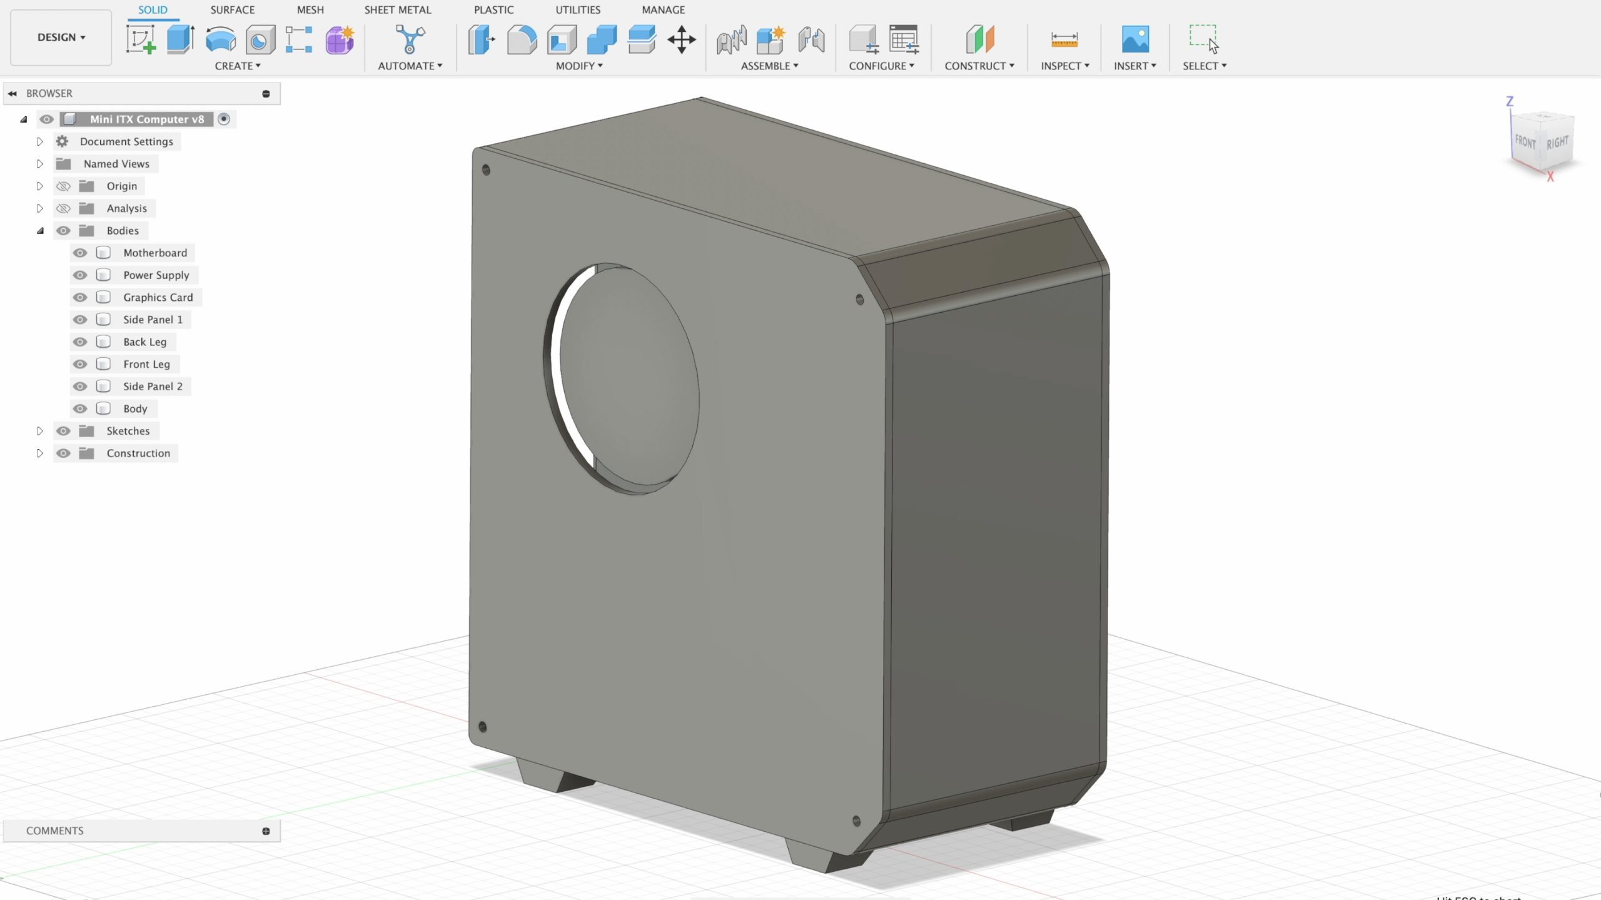Select the Shell tool icon
The image size is (1601, 900).
click(x=562, y=39)
